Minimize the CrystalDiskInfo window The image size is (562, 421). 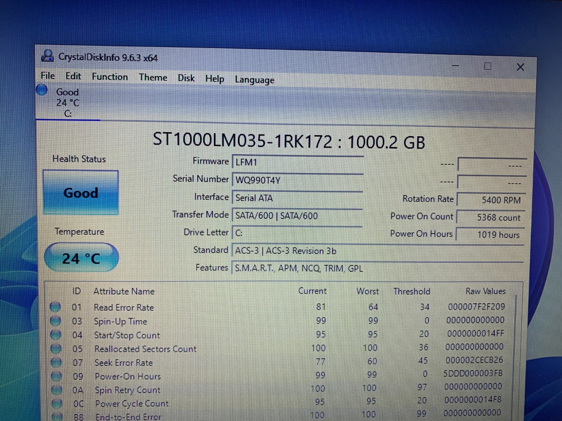[x=456, y=66]
